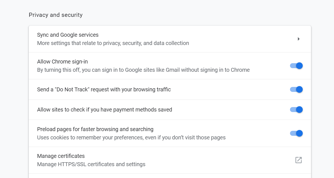Click 'Uses cookies to remember your preferences' text

click(x=131, y=137)
